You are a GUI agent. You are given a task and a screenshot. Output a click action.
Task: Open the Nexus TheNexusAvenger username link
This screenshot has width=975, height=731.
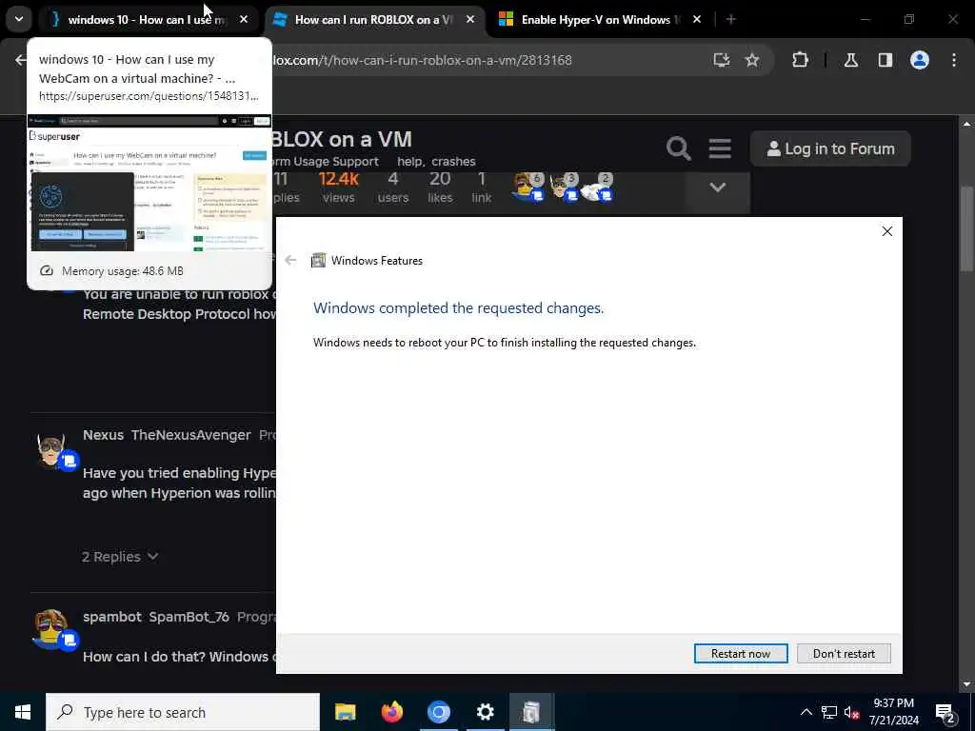[167, 435]
